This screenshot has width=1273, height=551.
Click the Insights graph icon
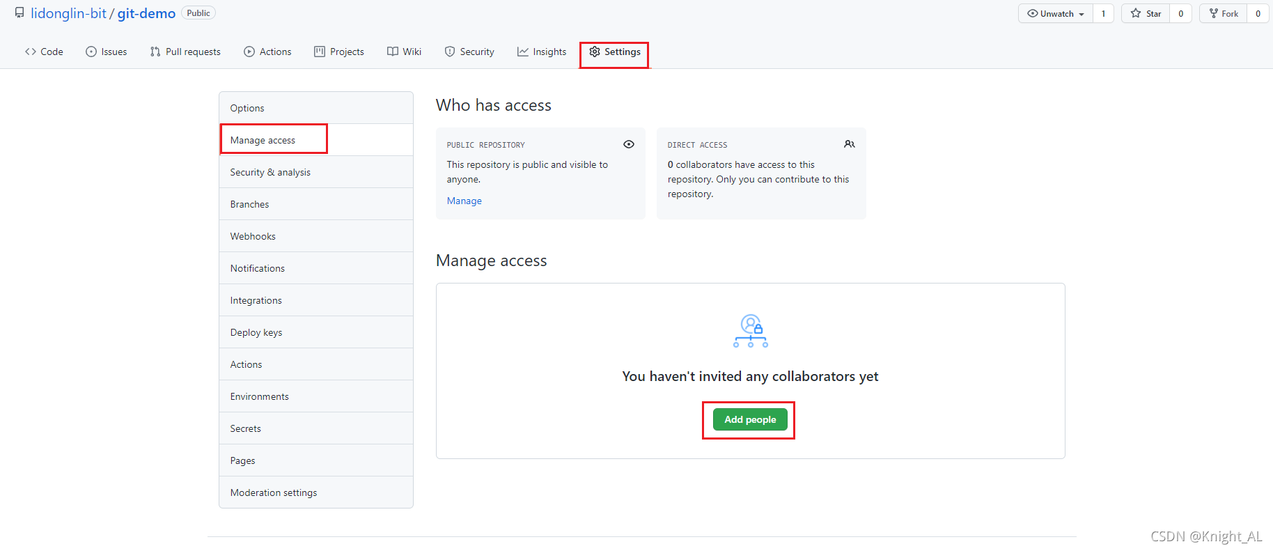click(523, 52)
